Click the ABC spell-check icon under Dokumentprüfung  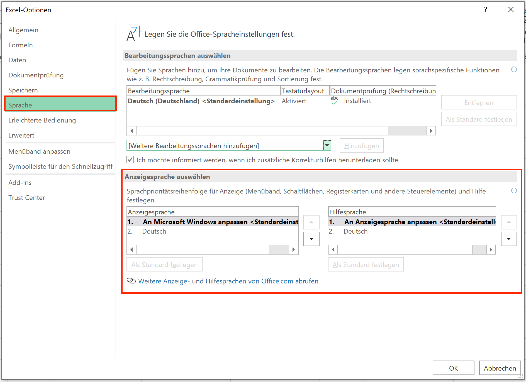click(x=334, y=101)
